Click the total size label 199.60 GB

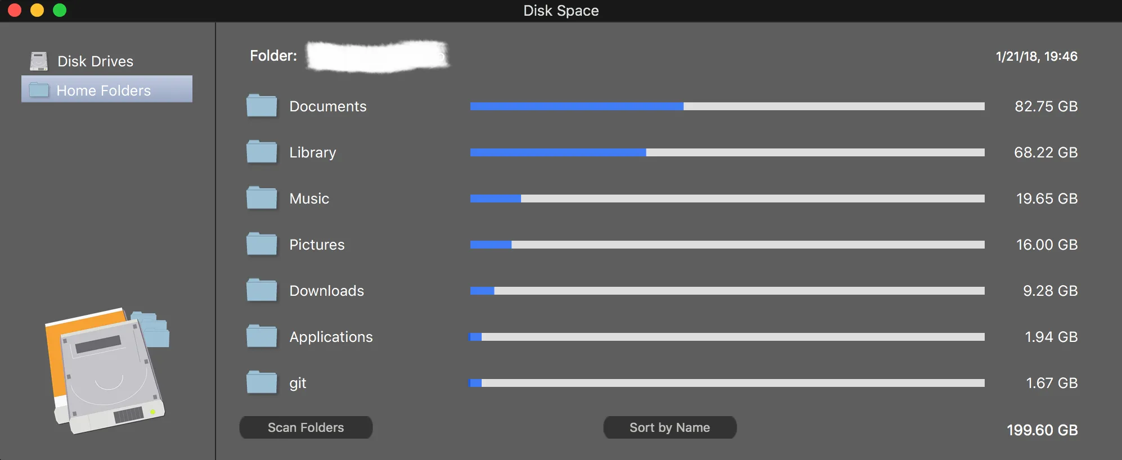coord(1042,430)
